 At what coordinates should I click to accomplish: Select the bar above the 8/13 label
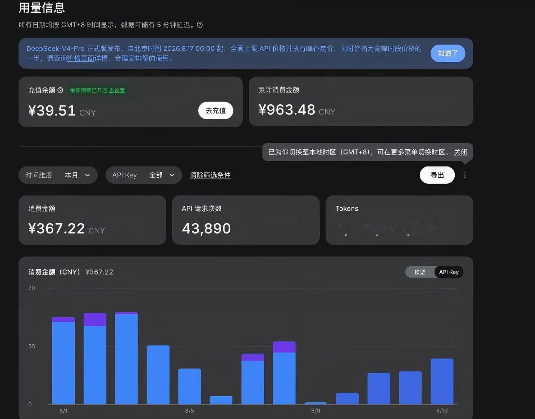point(442,381)
